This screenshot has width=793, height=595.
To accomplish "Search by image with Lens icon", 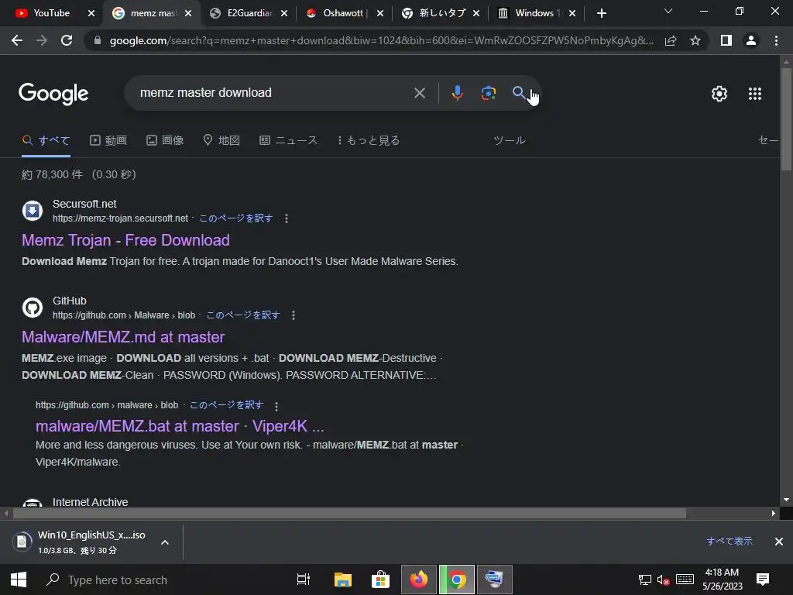I will [x=488, y=93].
